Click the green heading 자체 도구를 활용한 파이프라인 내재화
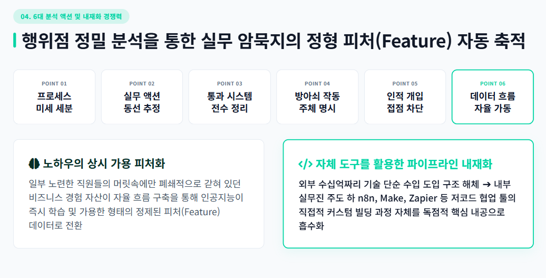Image resolution: width=546 pixels, height=278 pixels. click(x=404, y=164)
